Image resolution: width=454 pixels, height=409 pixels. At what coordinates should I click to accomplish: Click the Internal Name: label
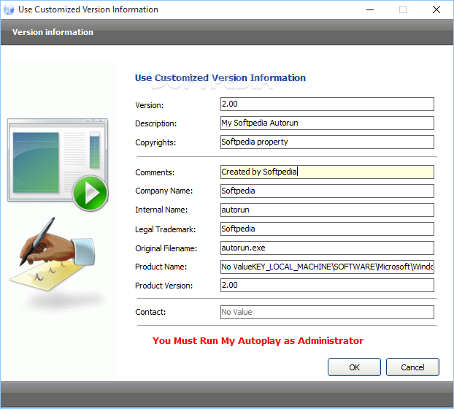pos(161,210)
